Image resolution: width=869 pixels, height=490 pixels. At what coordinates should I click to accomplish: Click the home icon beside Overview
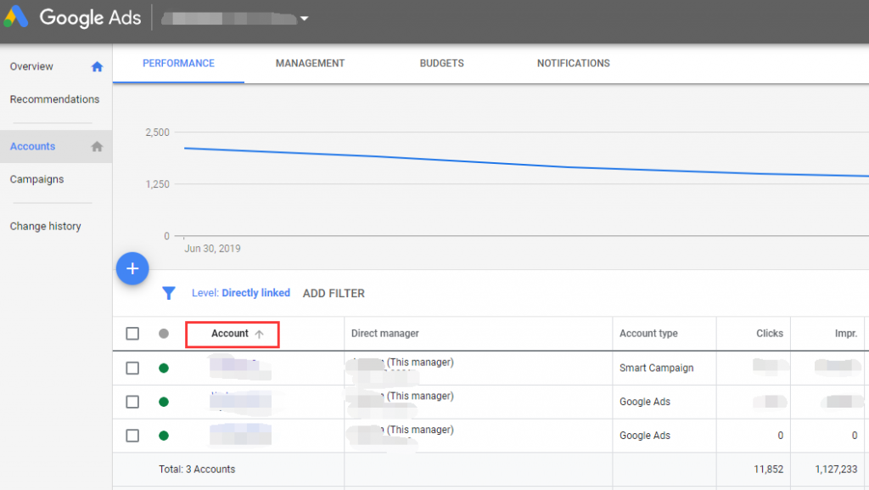pyautogui.click(x=97, y=66)
